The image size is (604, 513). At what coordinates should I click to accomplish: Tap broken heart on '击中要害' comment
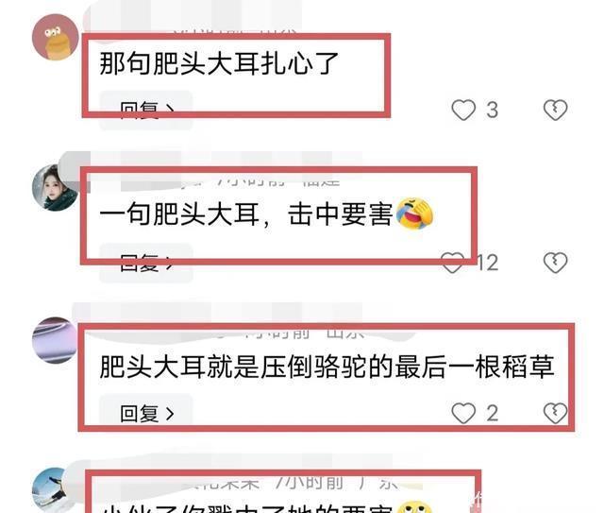tap(555, 263)
